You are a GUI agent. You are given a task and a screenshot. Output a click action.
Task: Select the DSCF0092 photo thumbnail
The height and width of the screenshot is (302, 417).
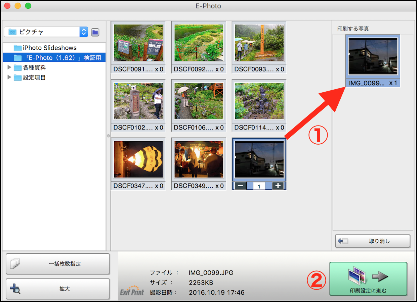[199, 43]
